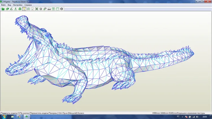Toggle the page outline display icon
212x119 pixels.
coord(33,9)
